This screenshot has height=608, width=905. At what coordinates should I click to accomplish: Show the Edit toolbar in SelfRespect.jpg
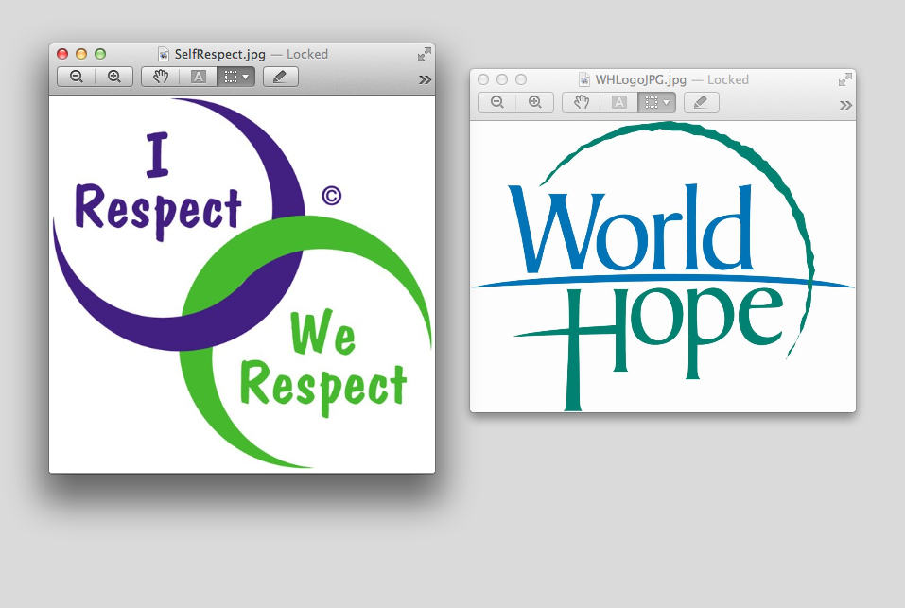(281, 77)
